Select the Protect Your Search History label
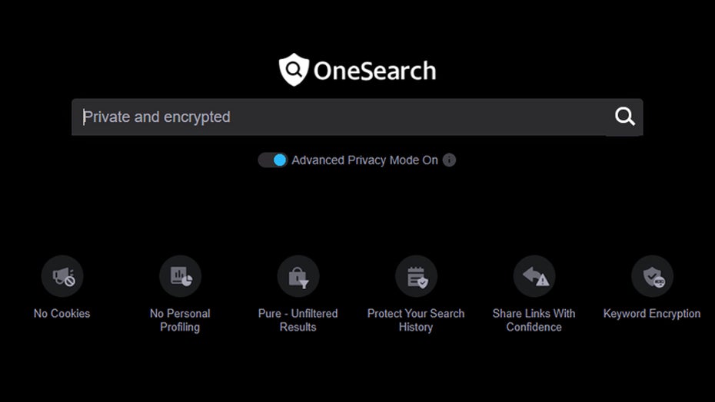715x402 pixels. pyautogui.click(x=416, y=320)
